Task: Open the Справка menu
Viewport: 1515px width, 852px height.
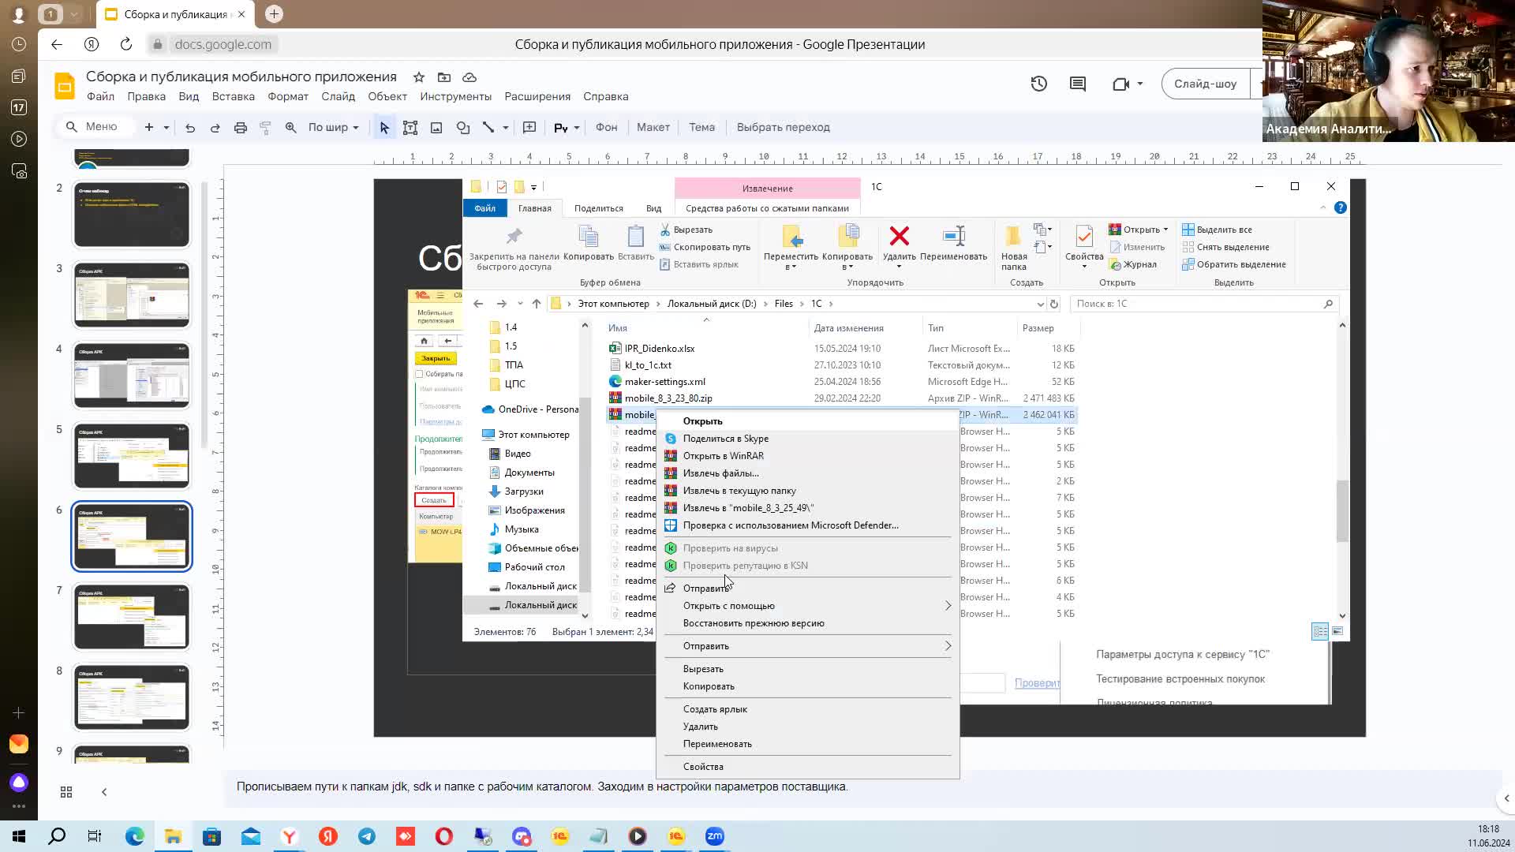Action: coord(606,96)
